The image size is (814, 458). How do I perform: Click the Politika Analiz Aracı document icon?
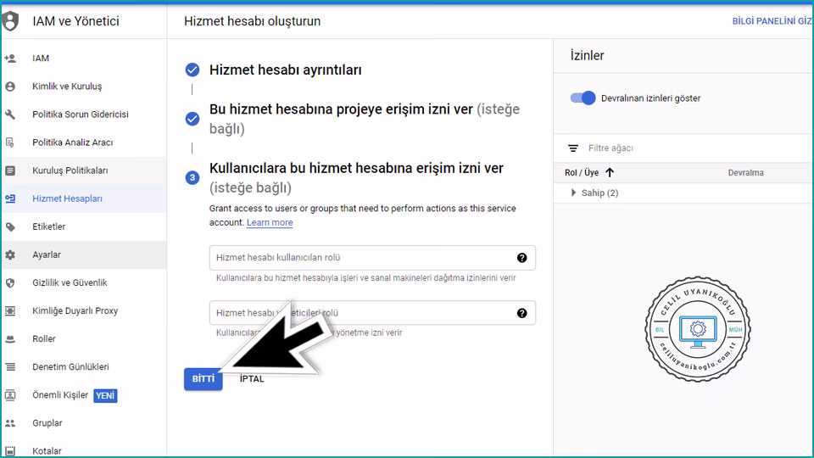click(x=10, y=142)
